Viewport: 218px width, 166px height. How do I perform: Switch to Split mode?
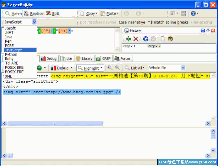coord(53,14)
